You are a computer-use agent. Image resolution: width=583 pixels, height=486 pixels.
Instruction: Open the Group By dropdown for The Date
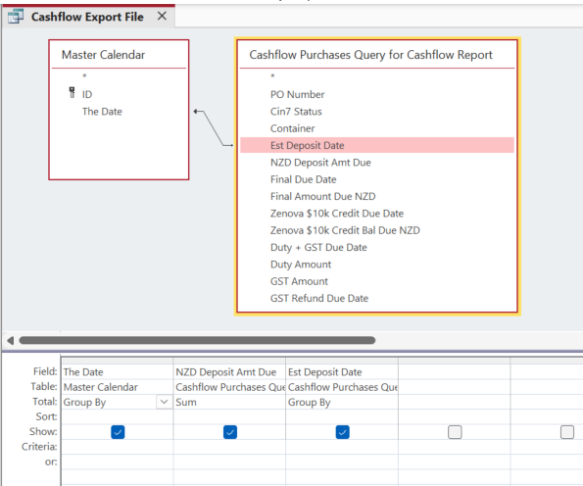[164, 402]
